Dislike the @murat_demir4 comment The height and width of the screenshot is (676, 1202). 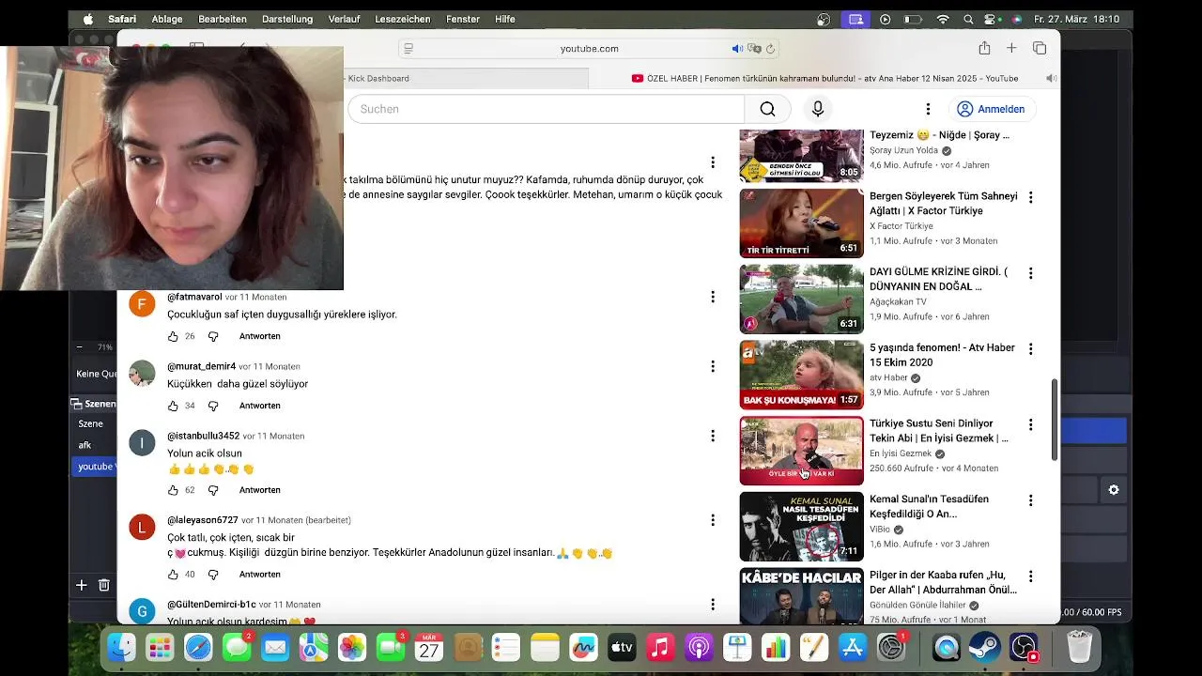click(213, 406)
